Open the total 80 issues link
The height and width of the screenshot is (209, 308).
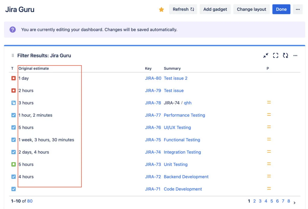click(x=30, y=201)
